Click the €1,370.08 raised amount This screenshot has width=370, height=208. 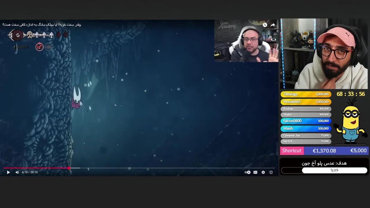tap(324, 151)
